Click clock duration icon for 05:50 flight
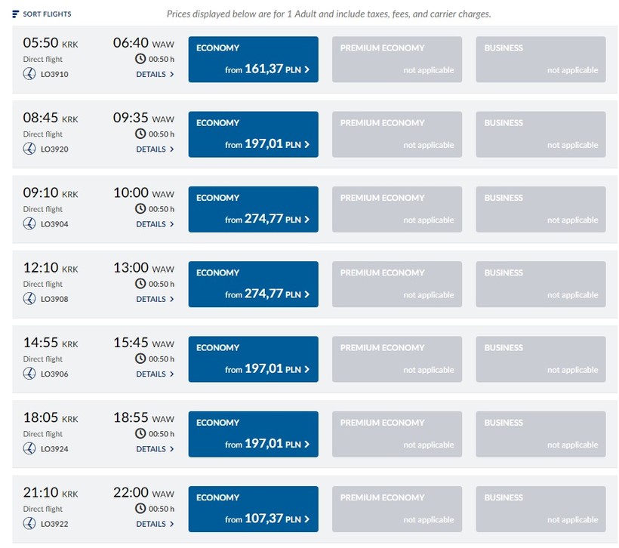619x548 pixels. pyautogui.click(x=140, y=59)
